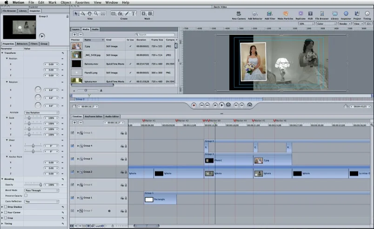Switch to the Keyframe Editor tab
Viewport: 374px width, 229px height.
(x=93, y=116)
